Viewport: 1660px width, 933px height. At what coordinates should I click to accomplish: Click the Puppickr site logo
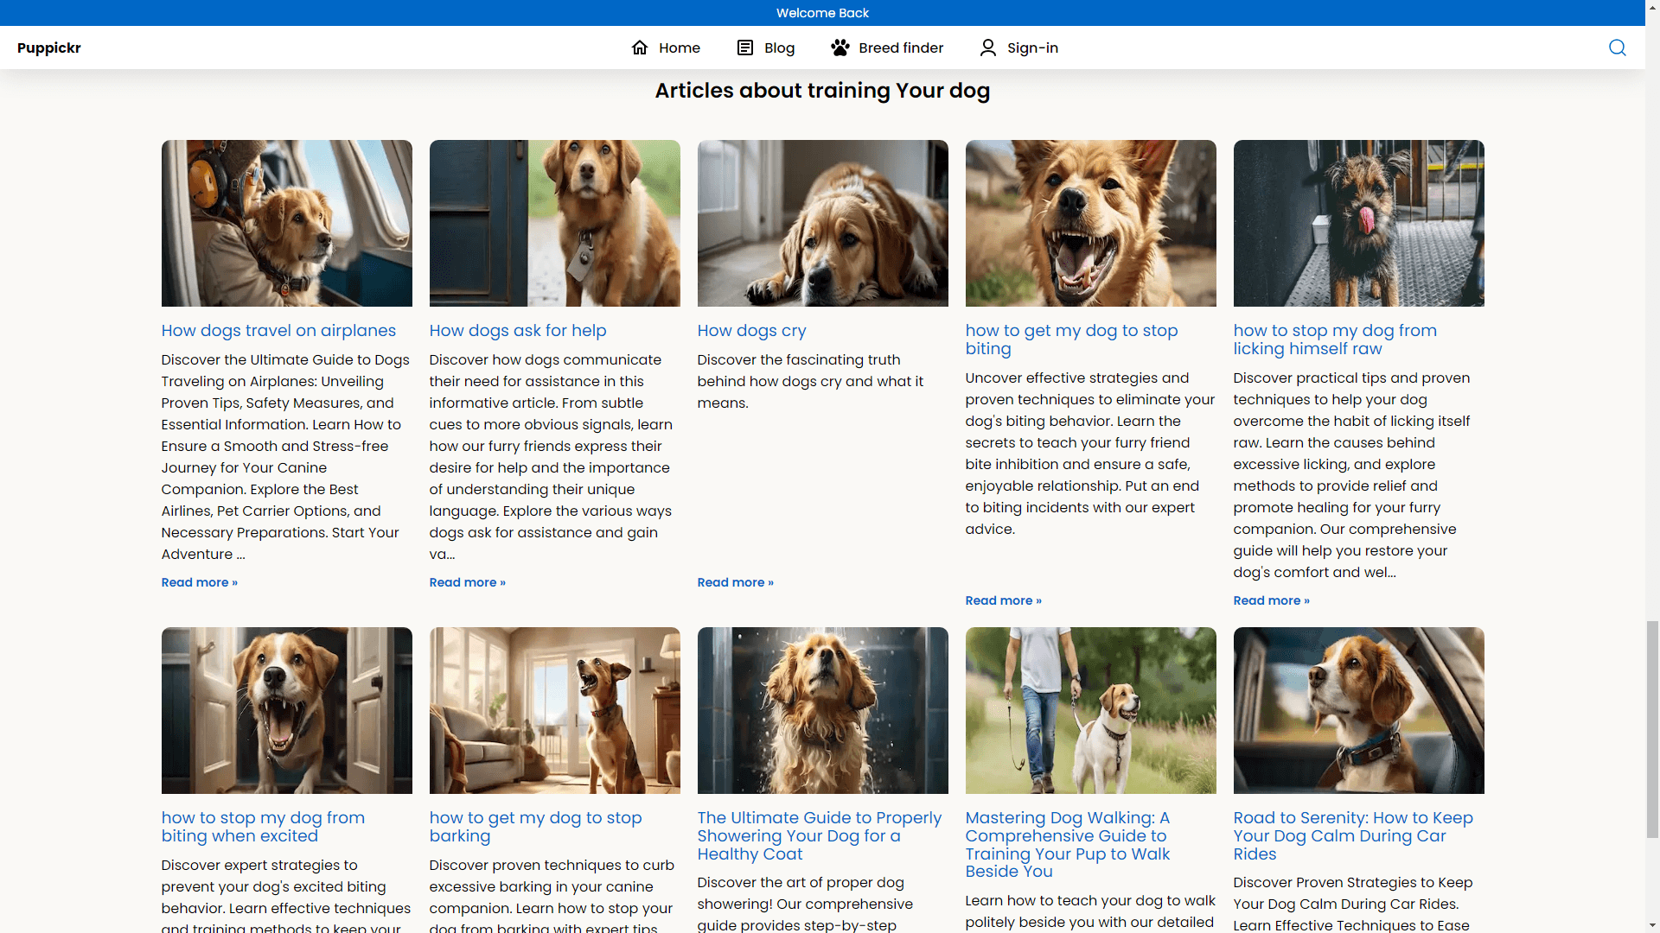tap(48, 48)
